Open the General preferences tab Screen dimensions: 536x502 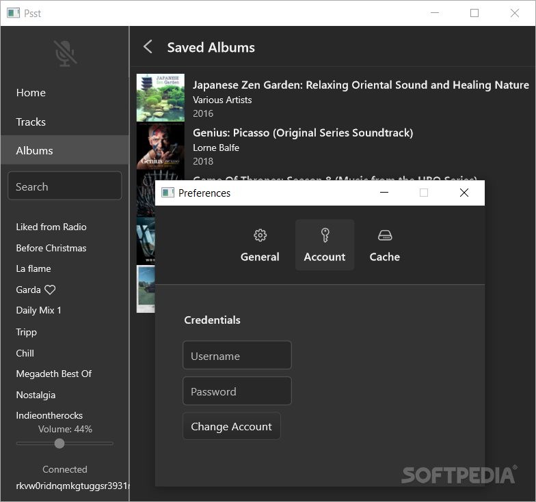pyautogui.click(x=260, y=245)
